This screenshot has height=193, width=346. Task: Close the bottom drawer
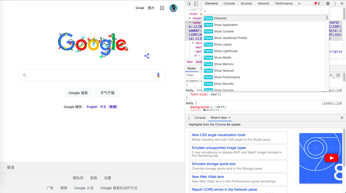(x=342, y=118)
